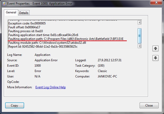Go to next event with down arrow

(156, 58)
